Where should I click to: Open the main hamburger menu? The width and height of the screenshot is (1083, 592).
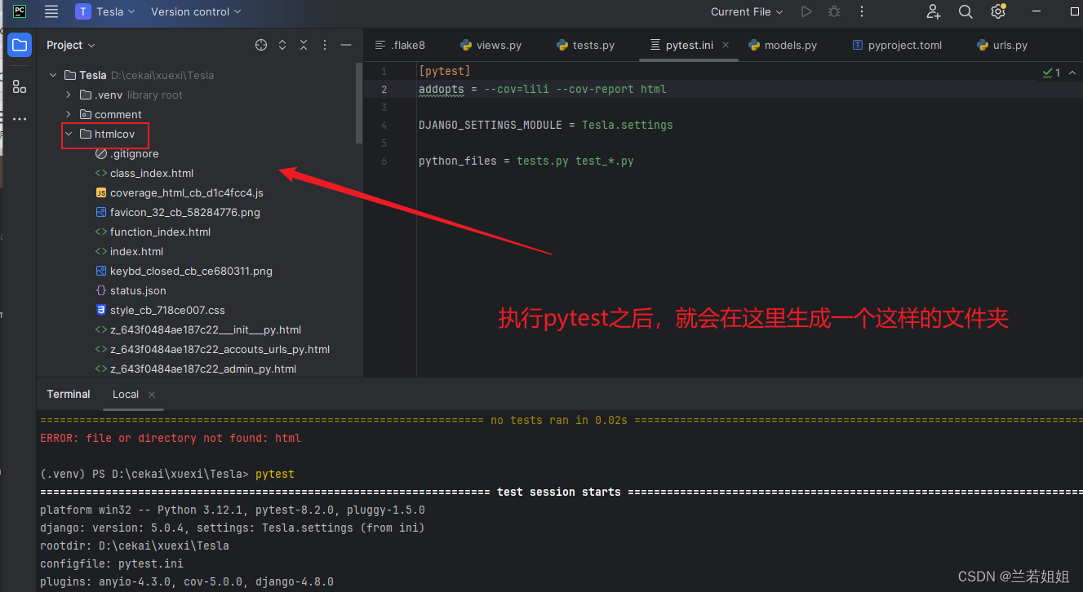[x=51, y=11]
